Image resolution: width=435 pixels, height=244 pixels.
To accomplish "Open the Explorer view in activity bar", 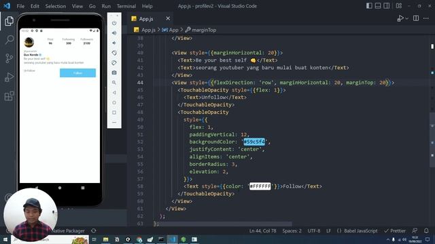I will point(9,21).
